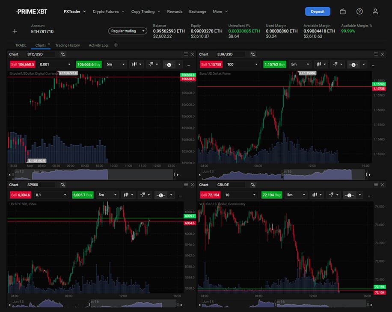Screen dimensions: 392x312
Task: Open the Crypto Futures menu
Action: pyautogui.click(x=108, y=12)
